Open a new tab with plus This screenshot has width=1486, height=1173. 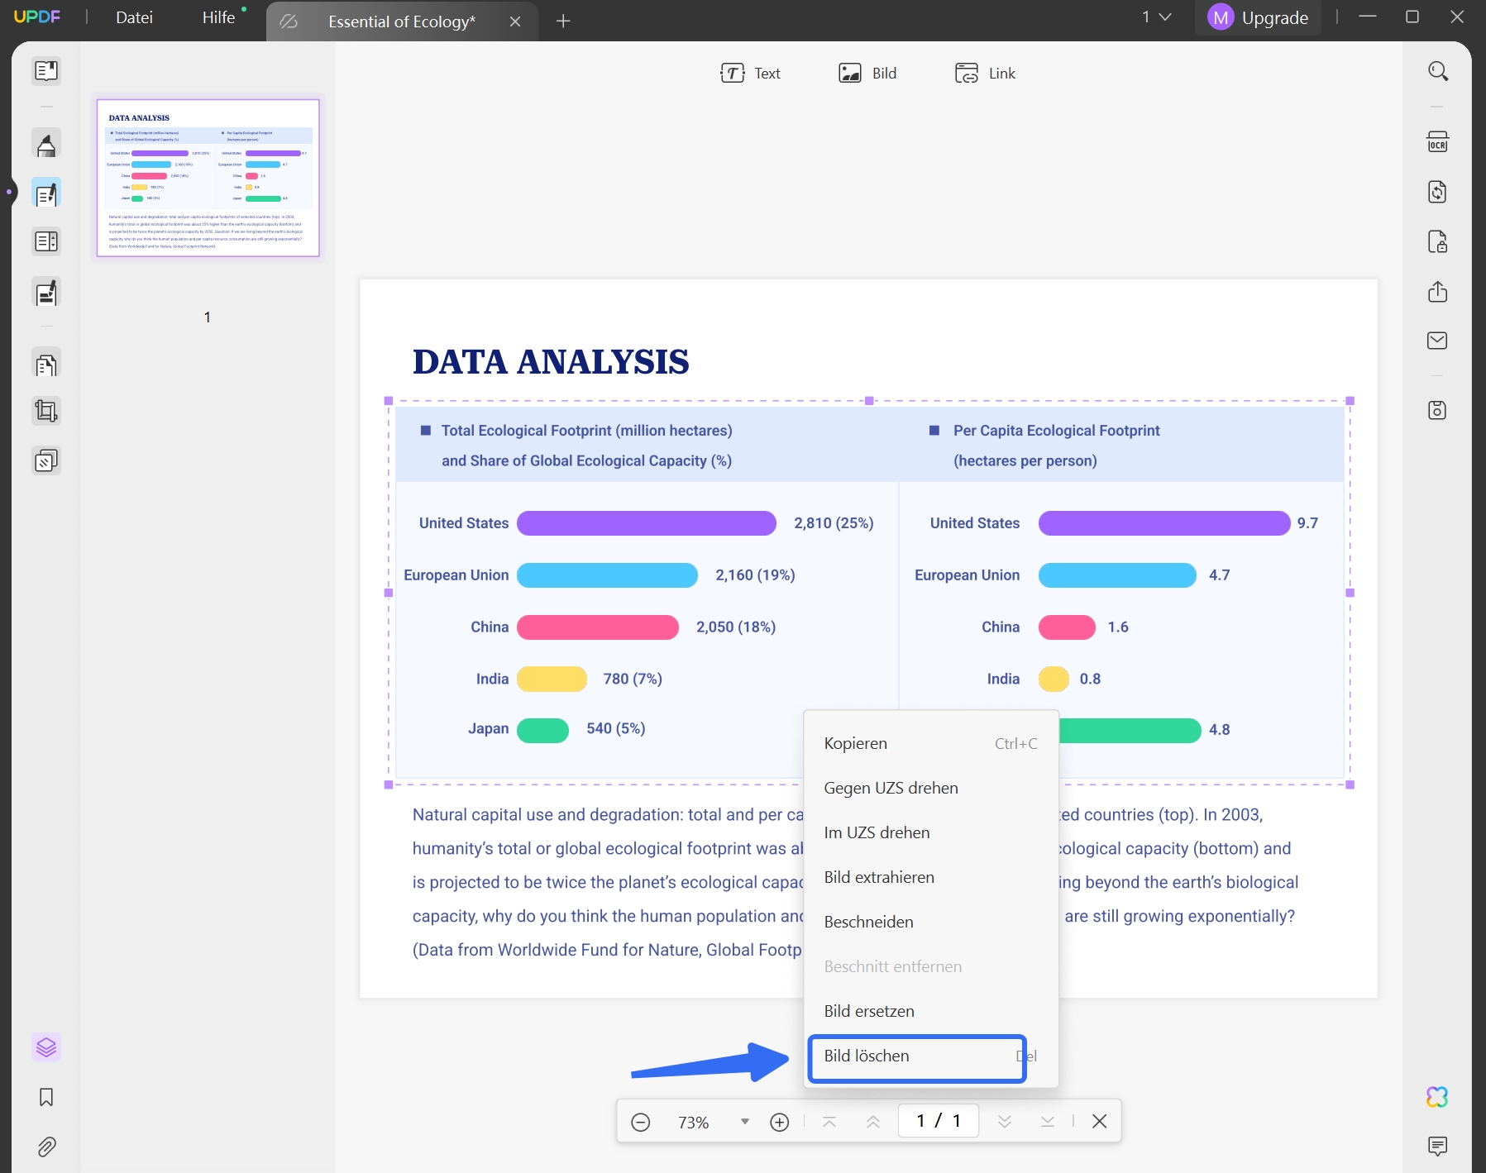point(563,21)
